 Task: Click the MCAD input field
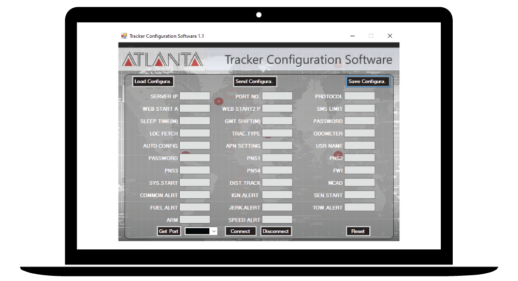[360, 183]
